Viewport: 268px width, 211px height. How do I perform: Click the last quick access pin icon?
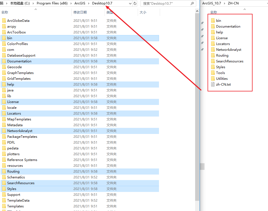202,49
